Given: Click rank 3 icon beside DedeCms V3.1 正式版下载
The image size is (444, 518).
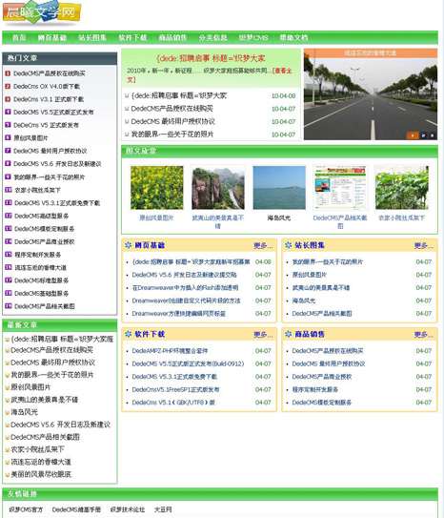Looking at the screenshot, I should [8, 99].
